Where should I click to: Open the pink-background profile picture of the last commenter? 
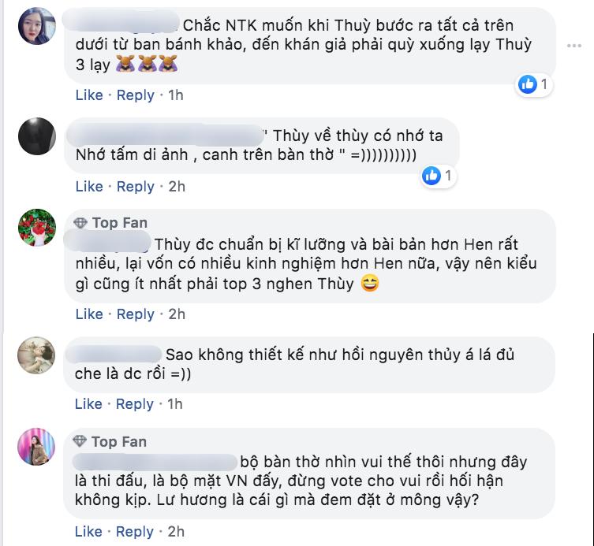[36, 447]
